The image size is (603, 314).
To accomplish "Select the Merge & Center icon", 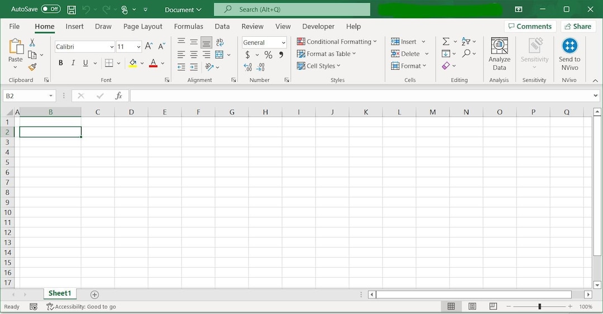I will (x=219, y=55).
